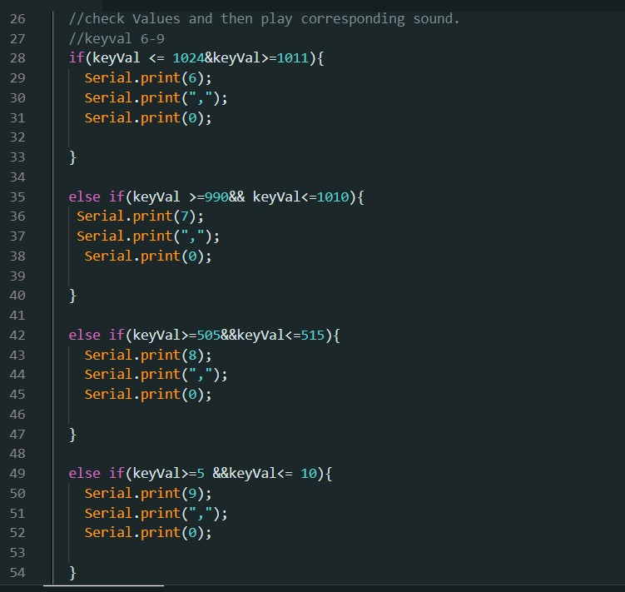Click the closing brace on line 40
Screen dimensions: 625x592
point(72,296)
